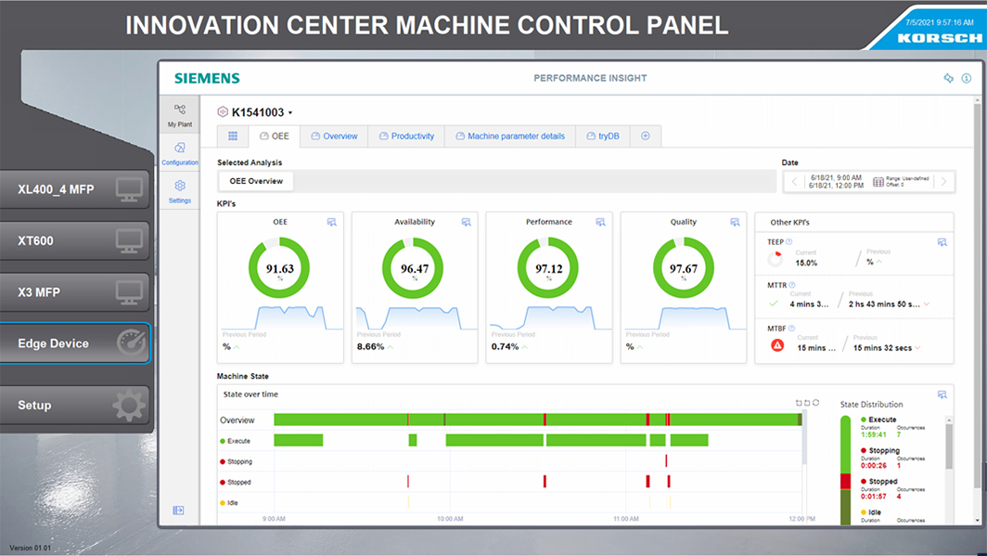Open detail view icon on Quality card
Screen dimensions: 987x556
coord(735,222)
